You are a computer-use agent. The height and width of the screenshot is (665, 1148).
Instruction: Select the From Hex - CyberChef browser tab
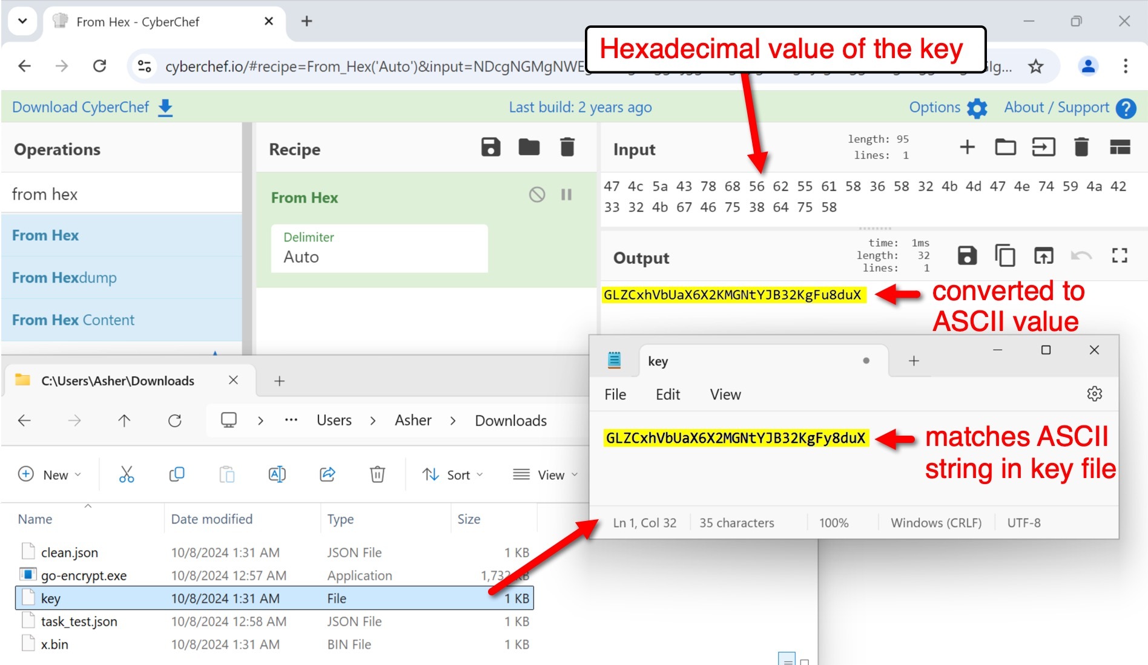tap(163, 22)
